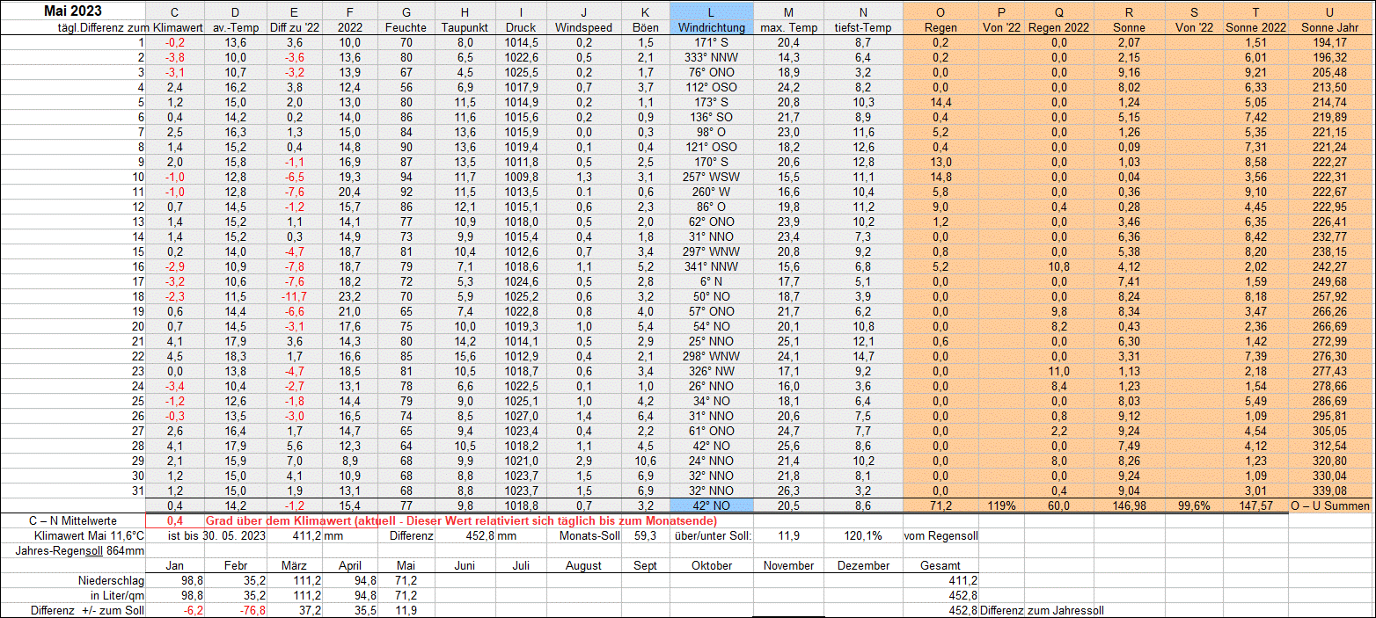Screen dimensions: 1376x618
Task: Select the 'Sonne 2022' header cell
Action: pos(1255,27)
